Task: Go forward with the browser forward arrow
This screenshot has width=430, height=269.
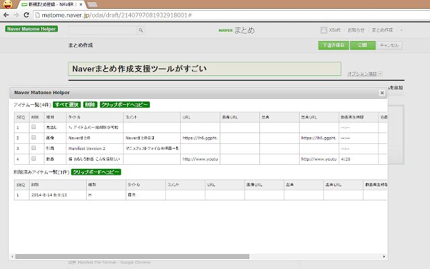Action: click(x=16, y=15)
